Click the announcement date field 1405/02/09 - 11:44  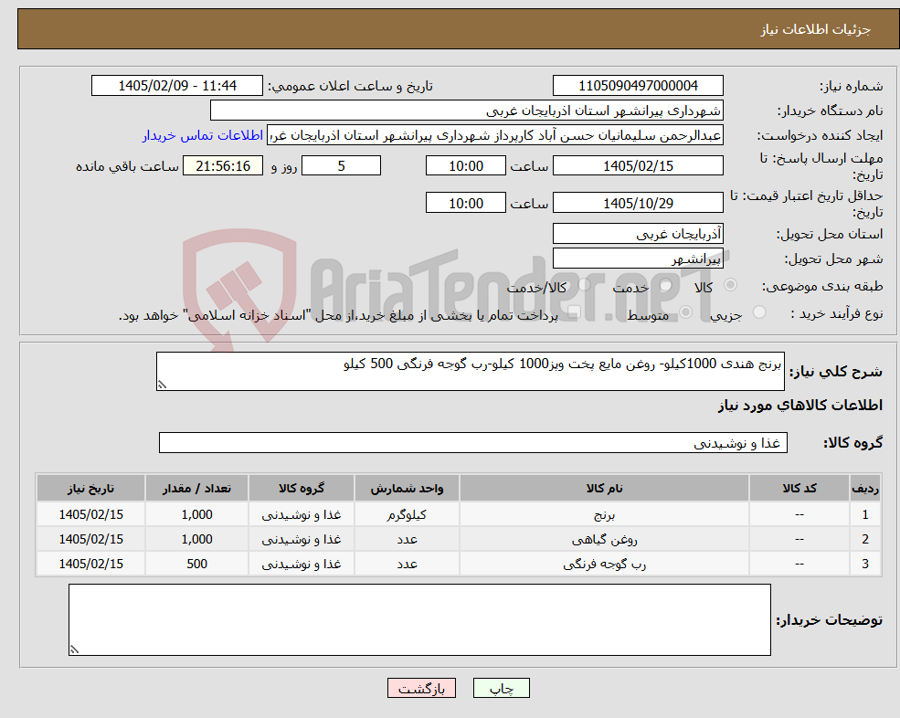click(x=176, y=86)
